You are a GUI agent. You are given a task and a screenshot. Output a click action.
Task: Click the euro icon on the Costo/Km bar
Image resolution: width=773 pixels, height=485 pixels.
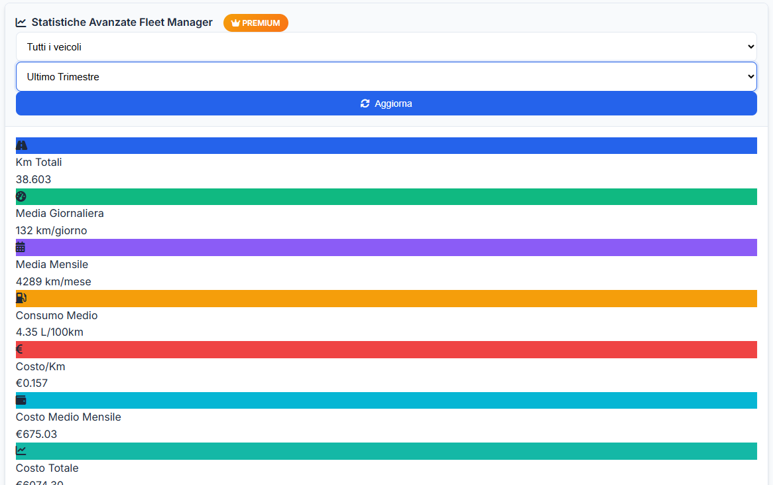coord(19,349)
